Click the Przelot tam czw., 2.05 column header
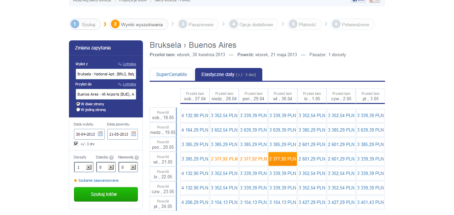 (341, 96)
